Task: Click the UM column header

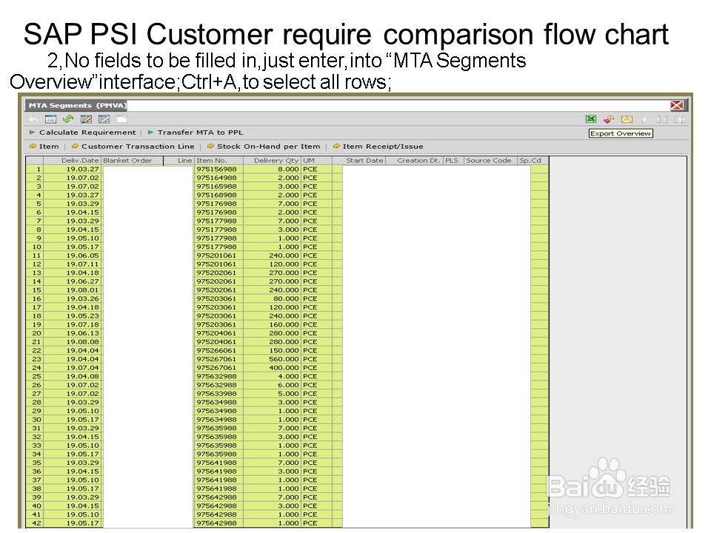Action: tap(316, 161)
